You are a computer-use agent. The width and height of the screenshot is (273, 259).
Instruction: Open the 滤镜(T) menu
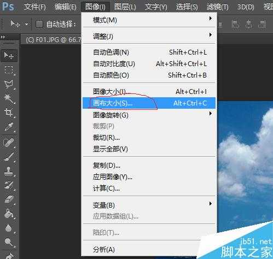[x=217, y=7]
